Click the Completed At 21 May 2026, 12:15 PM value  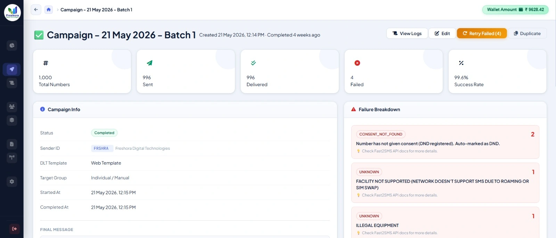pyautogui.click(x=113, y=207)
